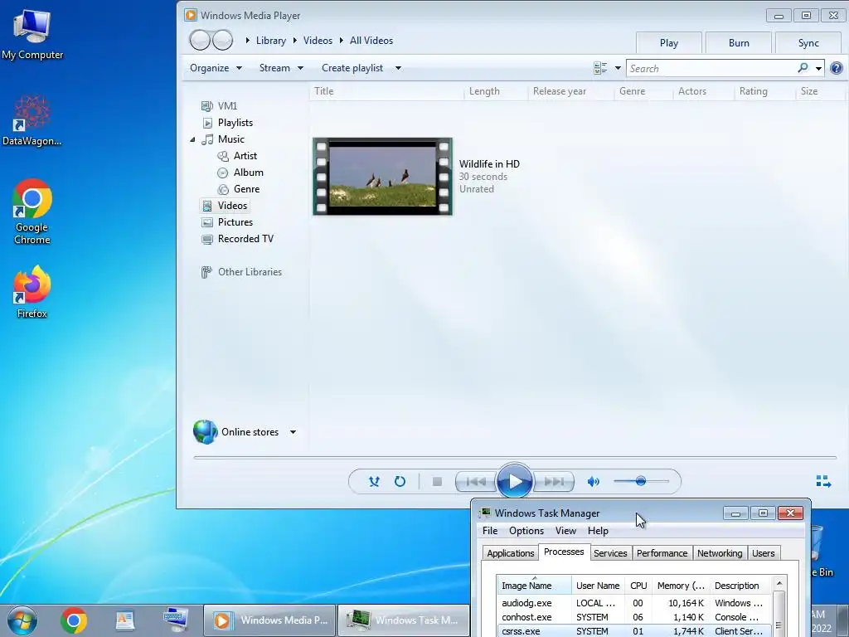Screen dimensions: 849x637
Task: Sort by the Release year column header
Action: [571, 91]
